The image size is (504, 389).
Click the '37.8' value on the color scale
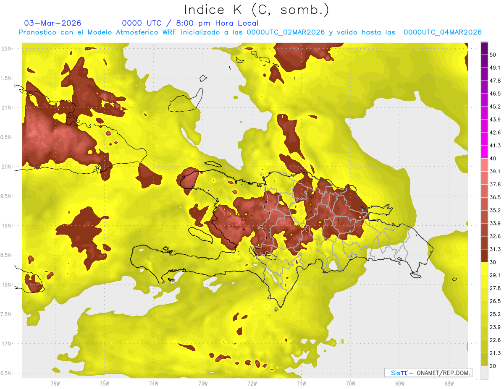pyautogui.click(x=495, y=184)
